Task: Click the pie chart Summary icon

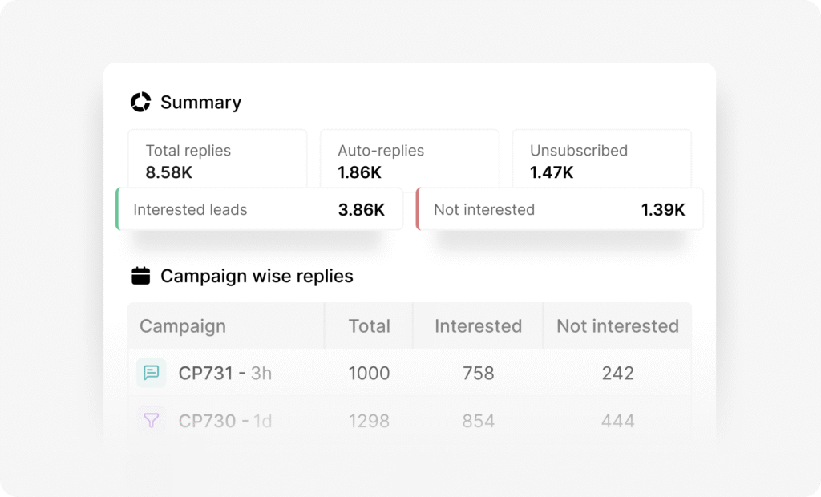Action: click(x=141, y=102)
